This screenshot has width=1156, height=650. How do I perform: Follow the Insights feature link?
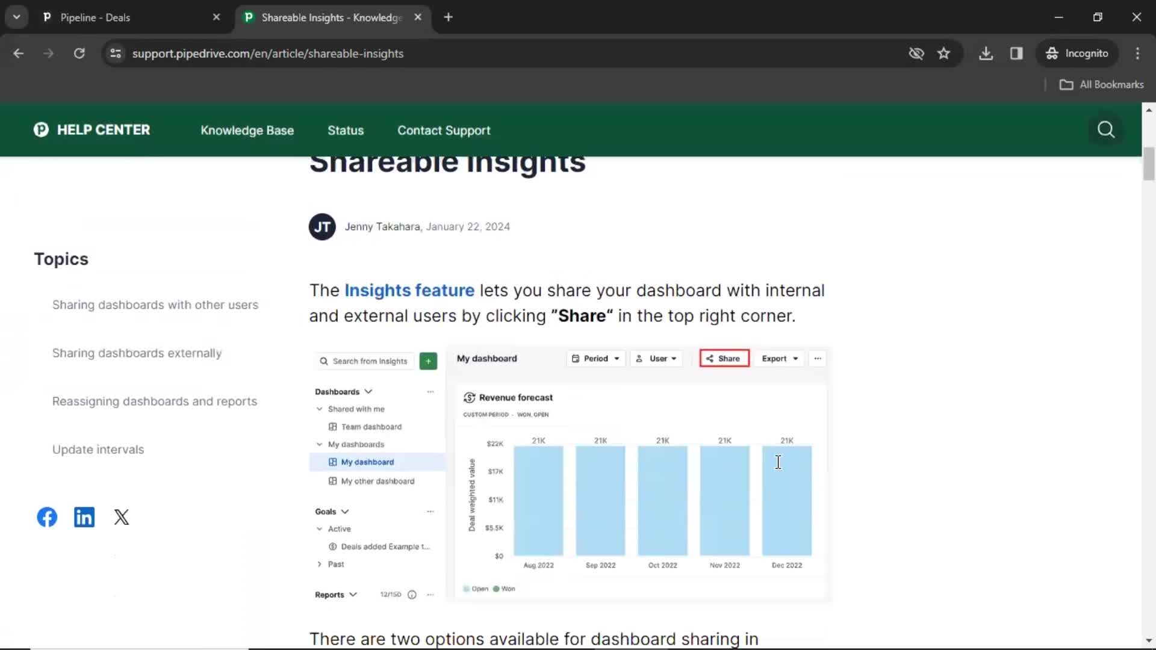coord(409,290)
